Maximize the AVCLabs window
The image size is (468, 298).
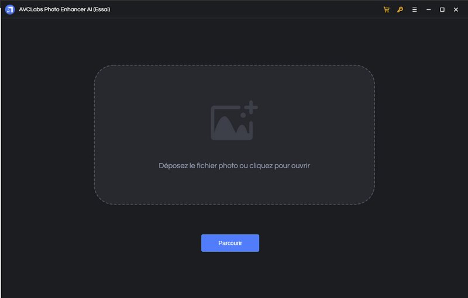[442, 9]
